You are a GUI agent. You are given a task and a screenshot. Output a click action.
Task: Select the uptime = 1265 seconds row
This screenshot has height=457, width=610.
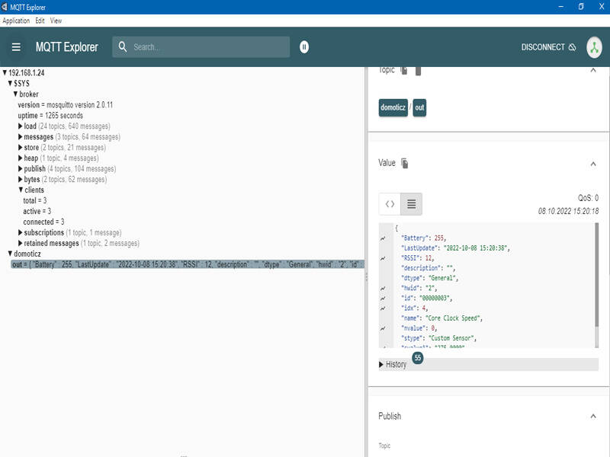[50, 116]
